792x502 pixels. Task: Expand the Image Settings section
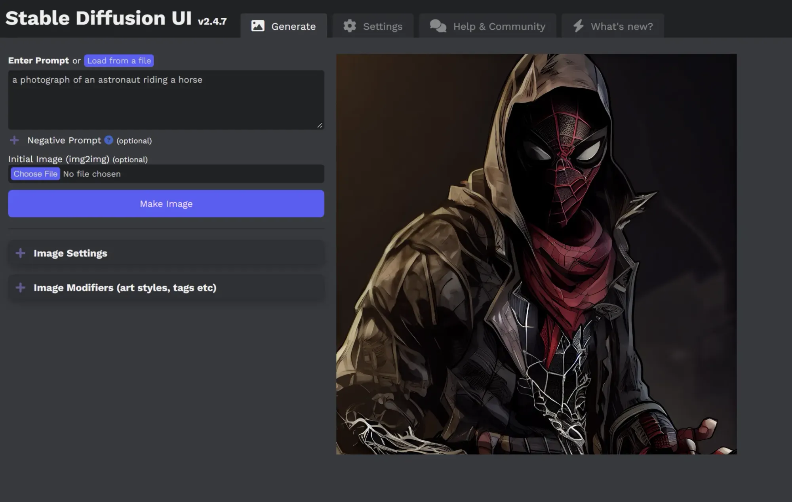(166, 253)
